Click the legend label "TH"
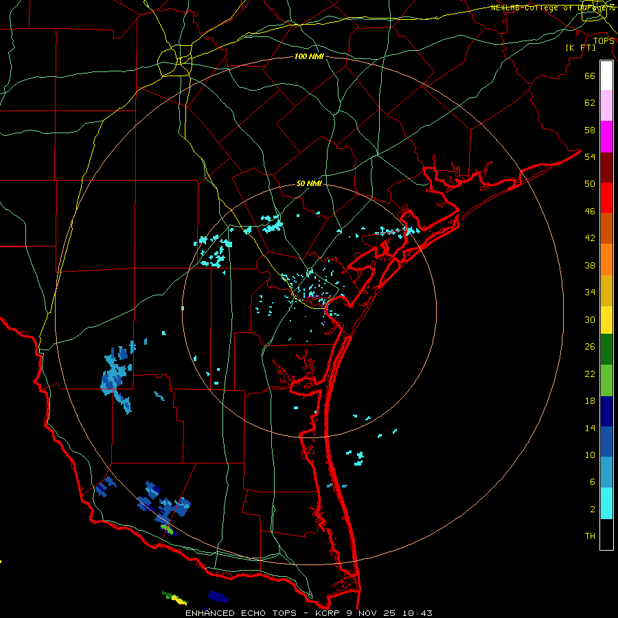The image size is (618, 618). click(x=590, y=536)
